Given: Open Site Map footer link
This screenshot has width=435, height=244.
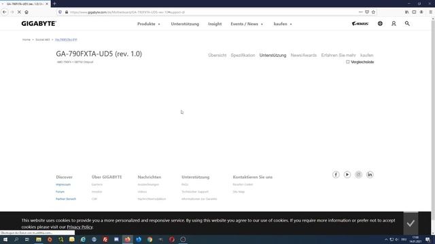Looking at the screenshot, I should pos(239,192).
